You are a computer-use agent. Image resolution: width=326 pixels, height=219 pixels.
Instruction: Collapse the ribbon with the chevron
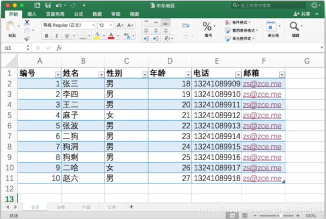(x=317, y=14)
